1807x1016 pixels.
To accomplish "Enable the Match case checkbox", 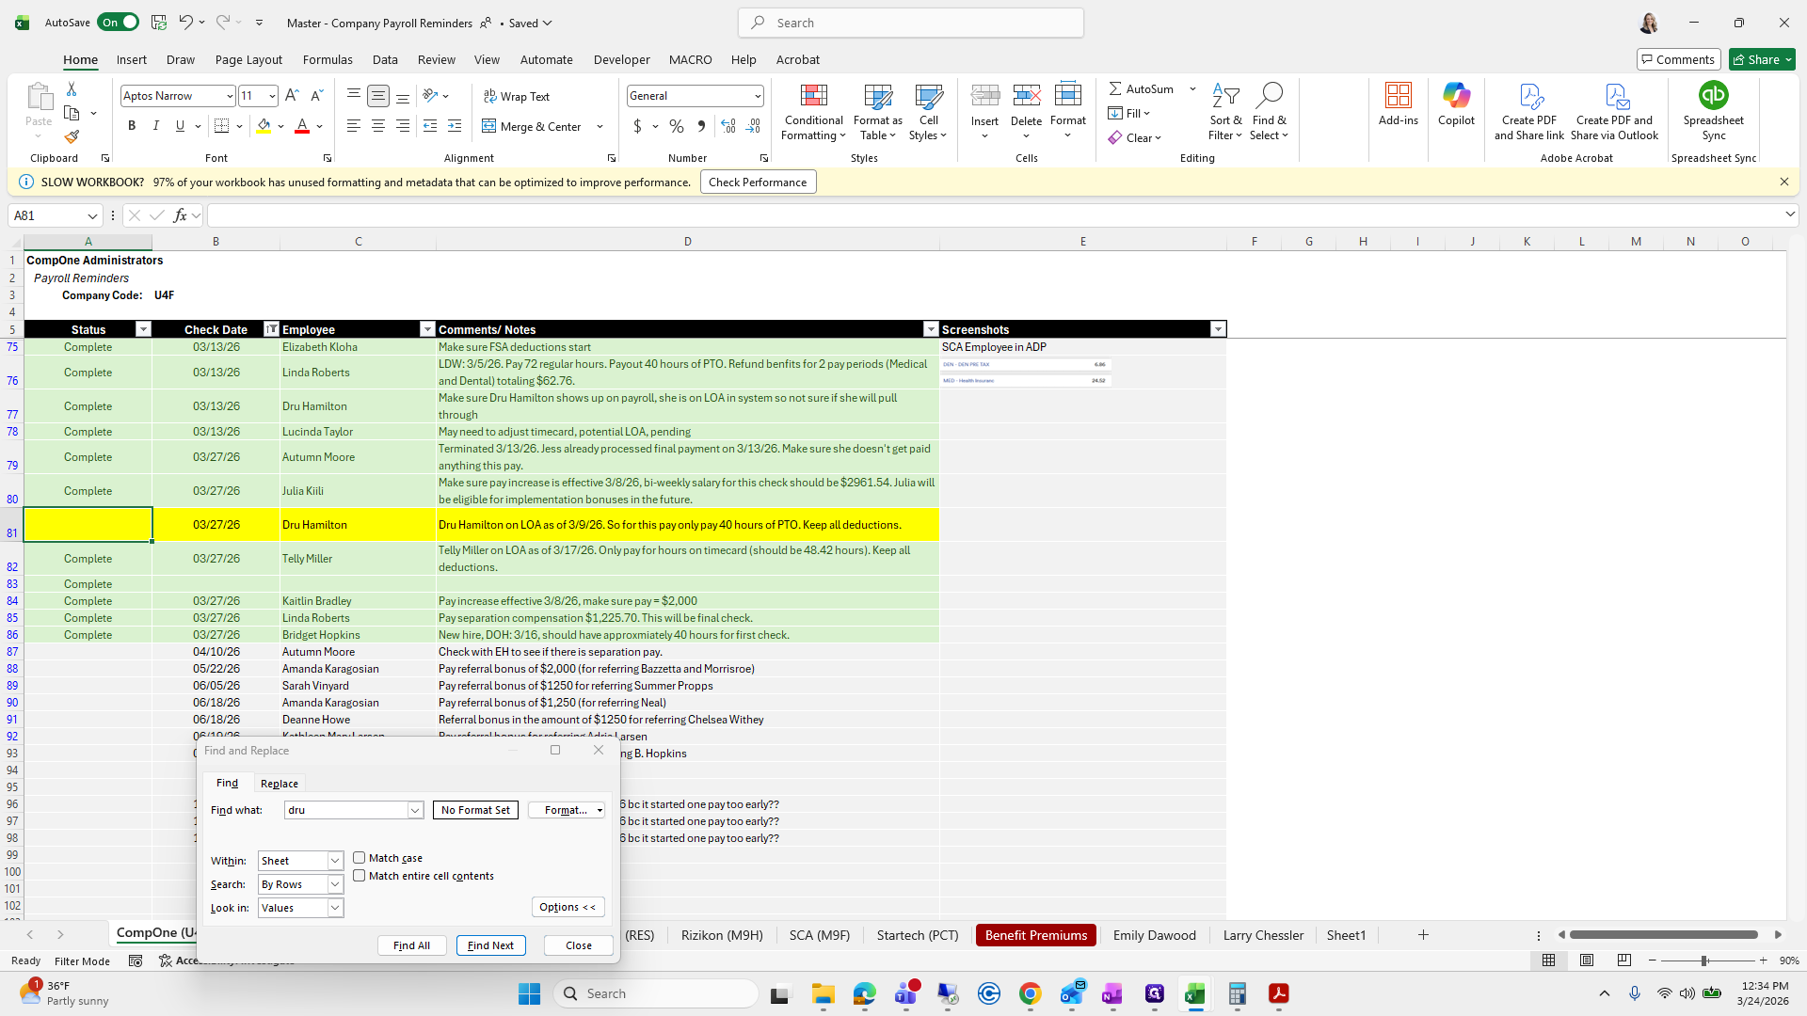I will click(360, 858).
